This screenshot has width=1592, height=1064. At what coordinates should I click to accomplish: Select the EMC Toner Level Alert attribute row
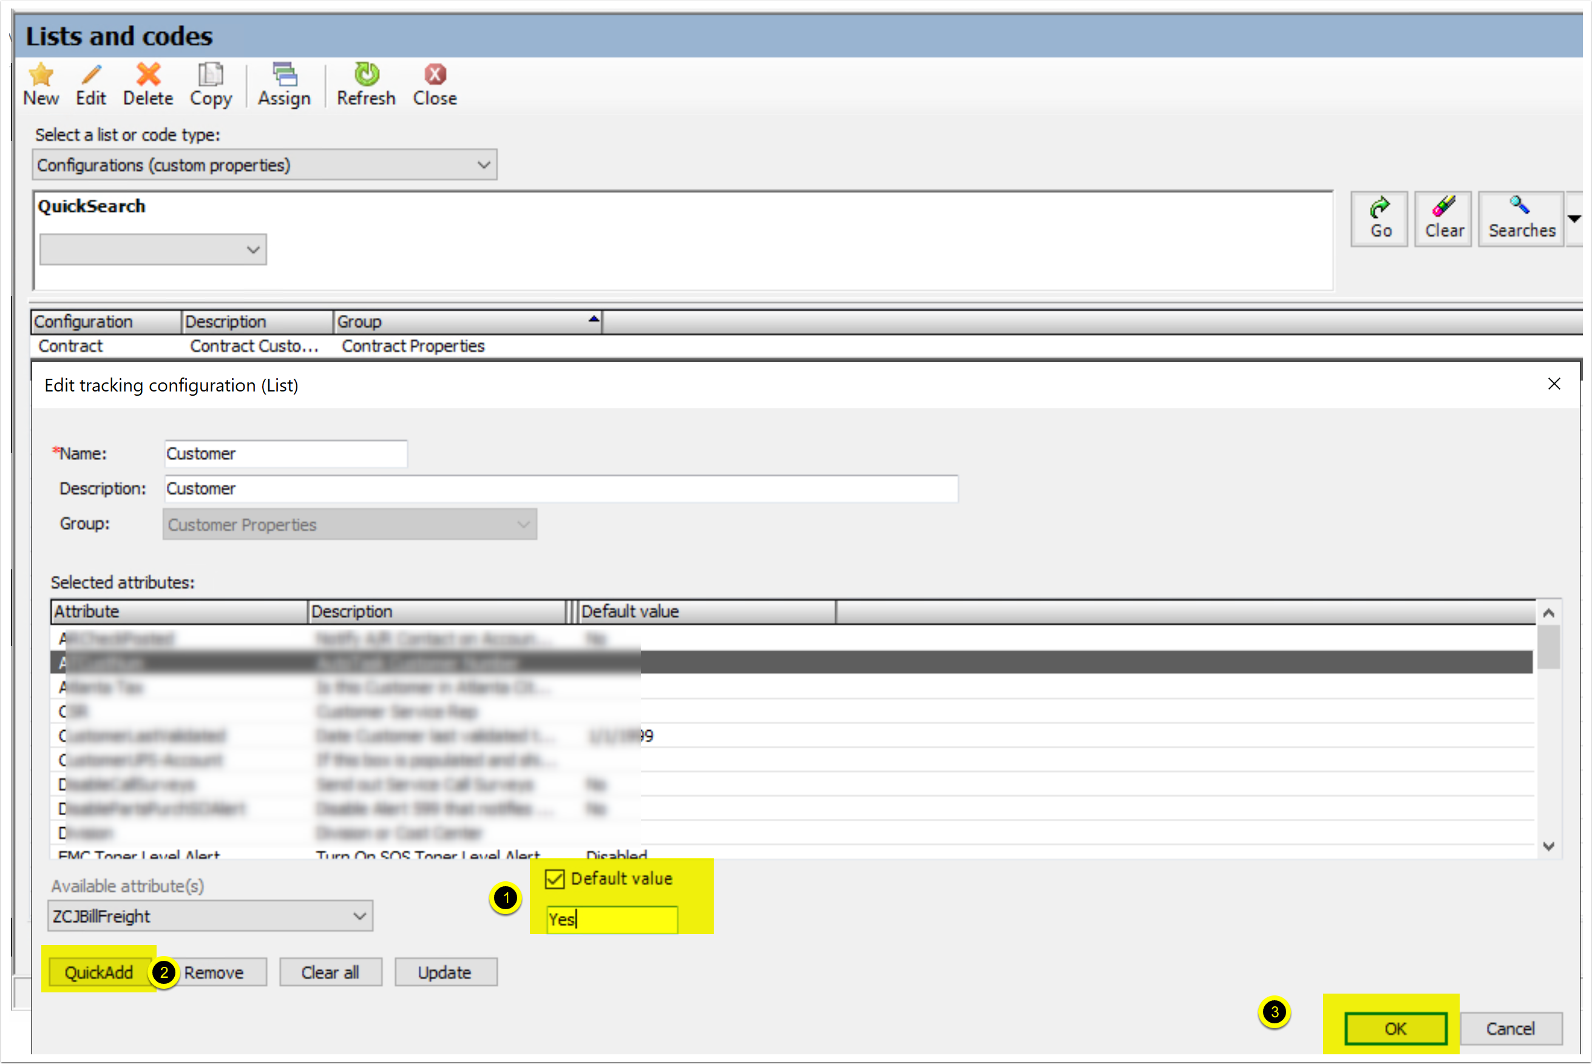791,853
